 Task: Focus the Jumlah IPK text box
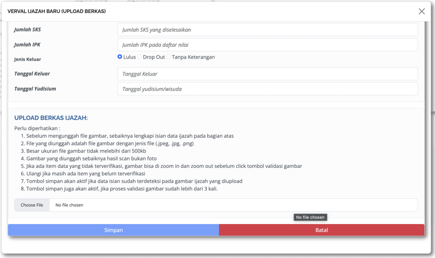pyautogui.click(x=267, y=45)
